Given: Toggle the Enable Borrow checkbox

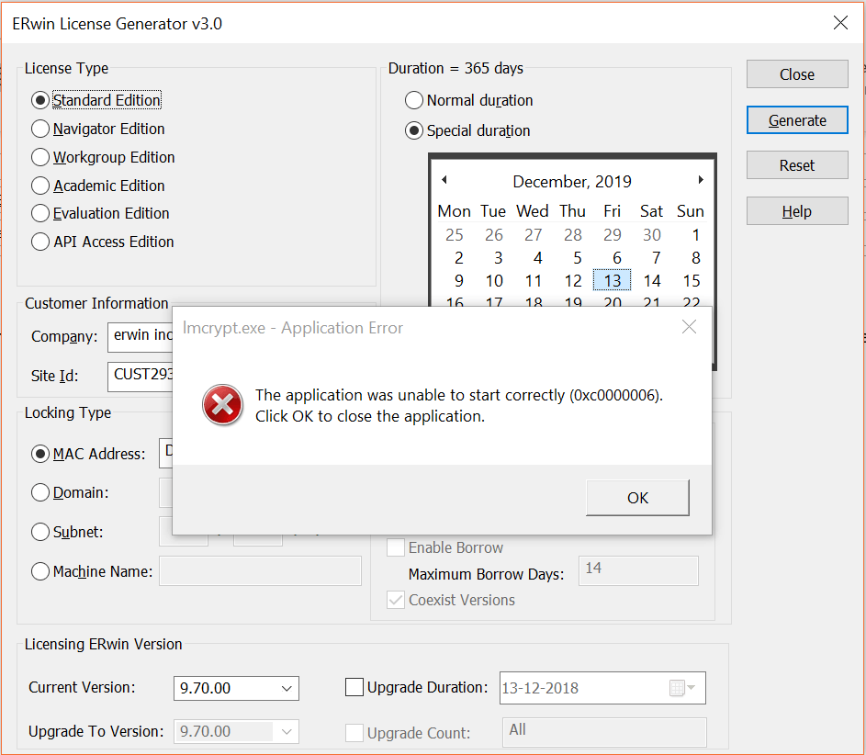Looking at the screenshot, I should tap(395, 547).
